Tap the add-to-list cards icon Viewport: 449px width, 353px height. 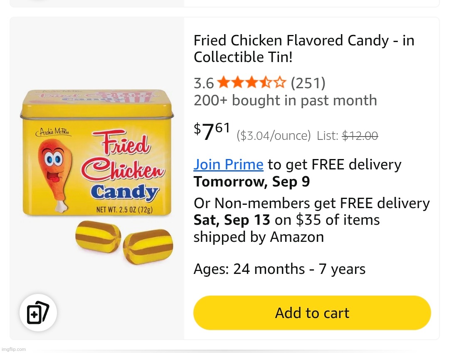tap(38, 313)
